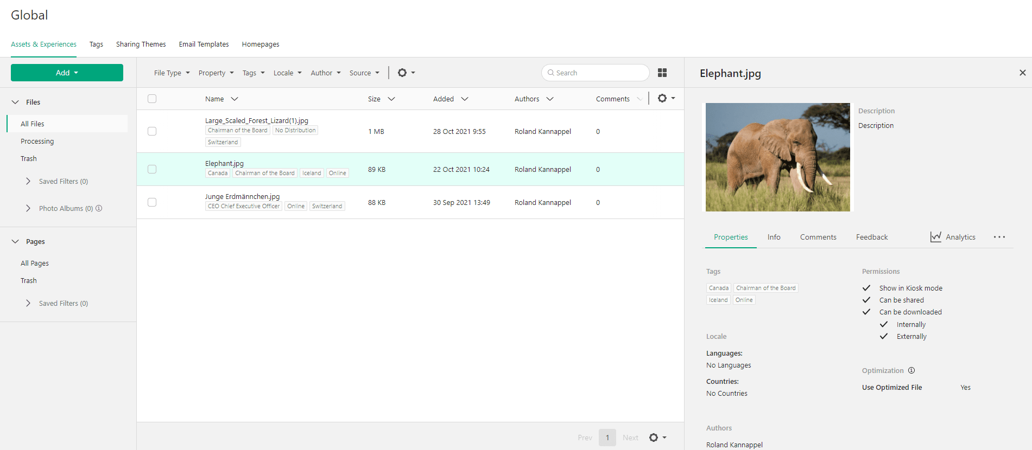Tick the select-all files checkbox
The width and height of the screenshot is (1032, 450).
tap(152, 99)
